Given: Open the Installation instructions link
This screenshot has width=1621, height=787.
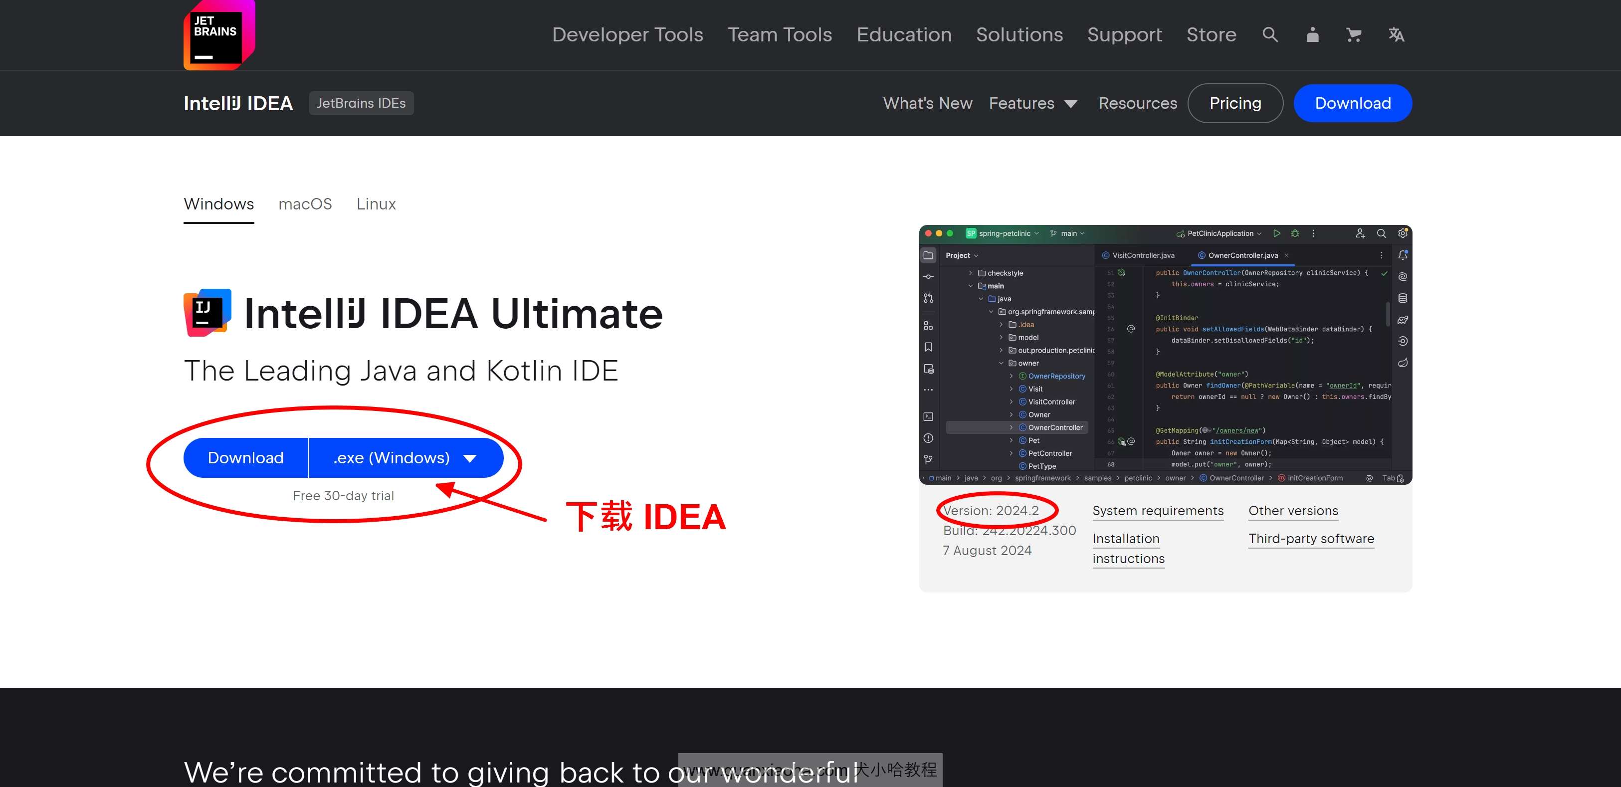Looking at the screenshot, I should [x=1128, y=549].
